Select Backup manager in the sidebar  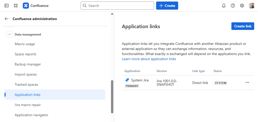pyautogui.click(x=28, y=64)
